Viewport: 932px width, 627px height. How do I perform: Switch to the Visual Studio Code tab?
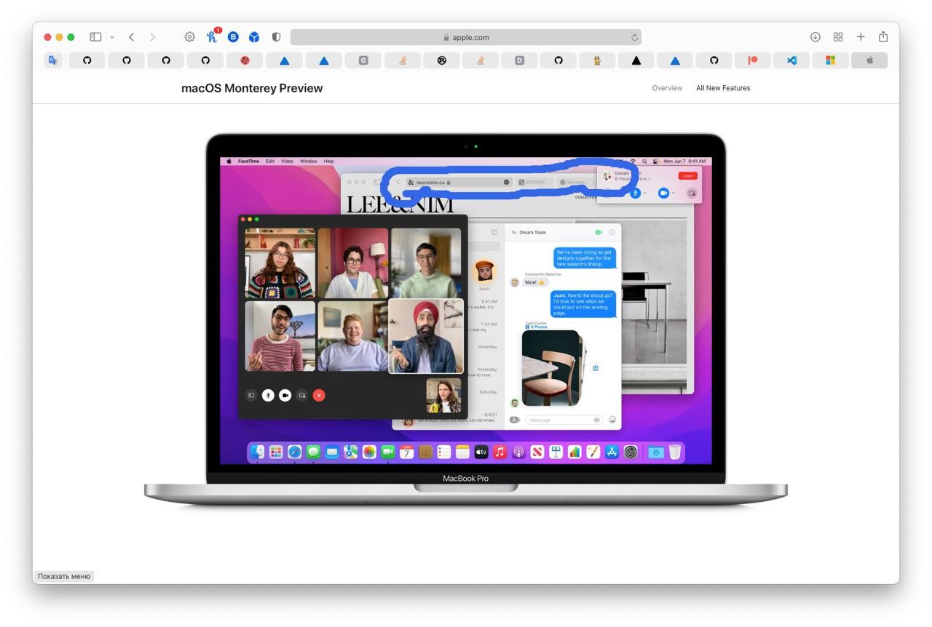[791, 60]
